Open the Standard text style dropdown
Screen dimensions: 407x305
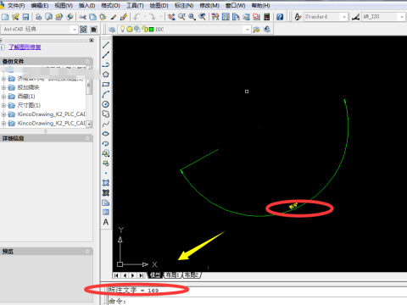coord(344,17)
